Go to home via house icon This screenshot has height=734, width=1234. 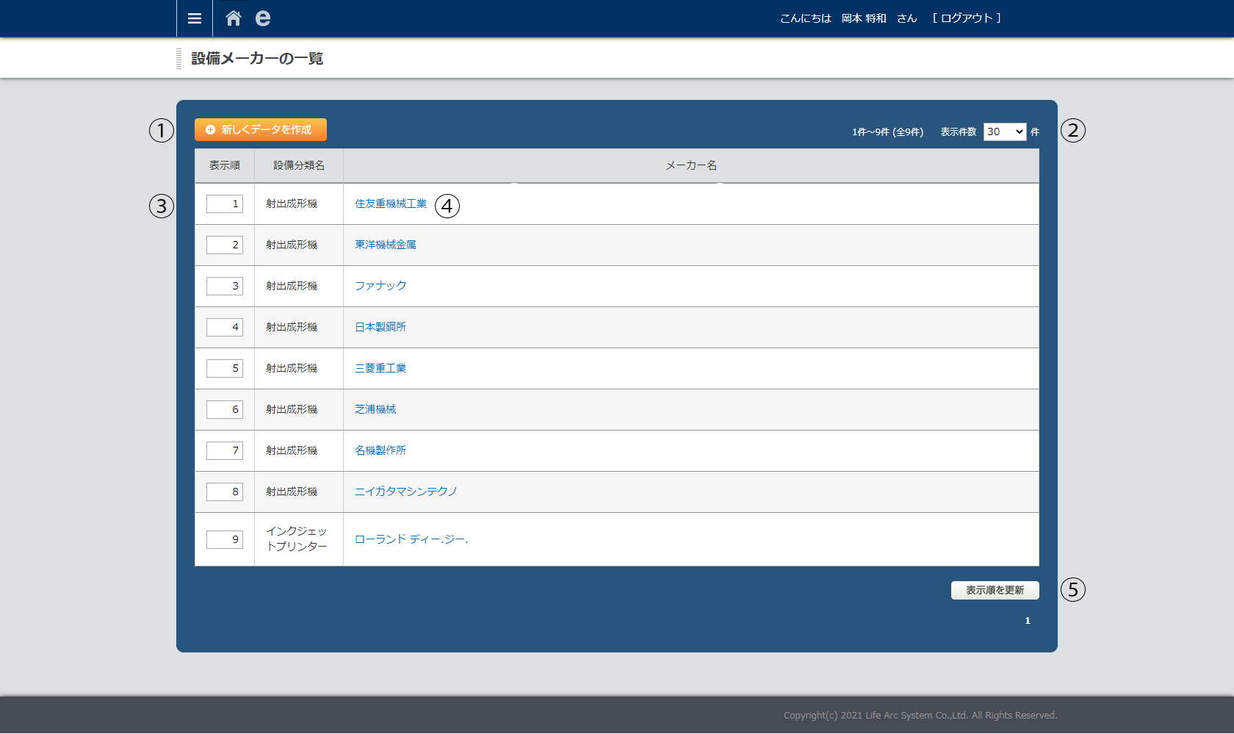point(234,18)
